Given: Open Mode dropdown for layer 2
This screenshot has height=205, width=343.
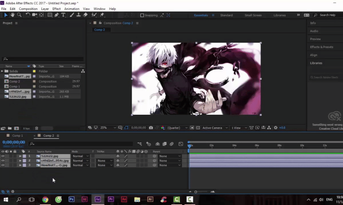Looking at the screenshot, I should point(80,160).
